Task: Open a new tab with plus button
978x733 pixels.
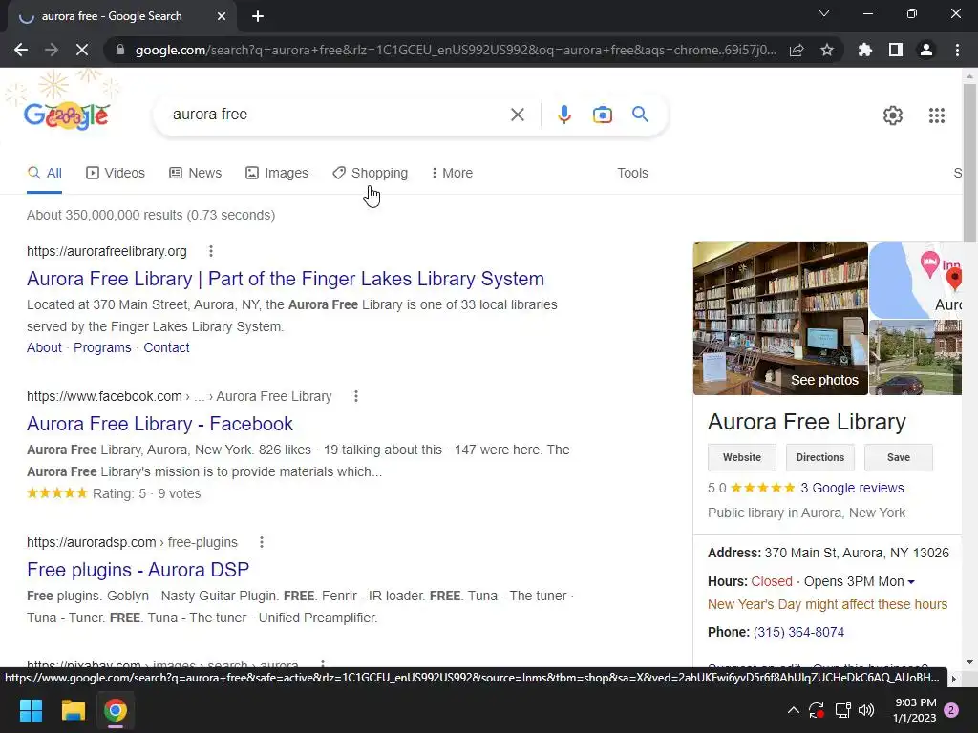Action: coord(258,16)
